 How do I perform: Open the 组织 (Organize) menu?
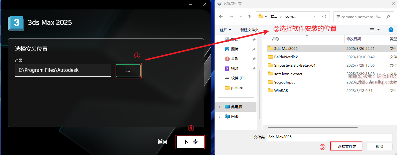point(225,30)
